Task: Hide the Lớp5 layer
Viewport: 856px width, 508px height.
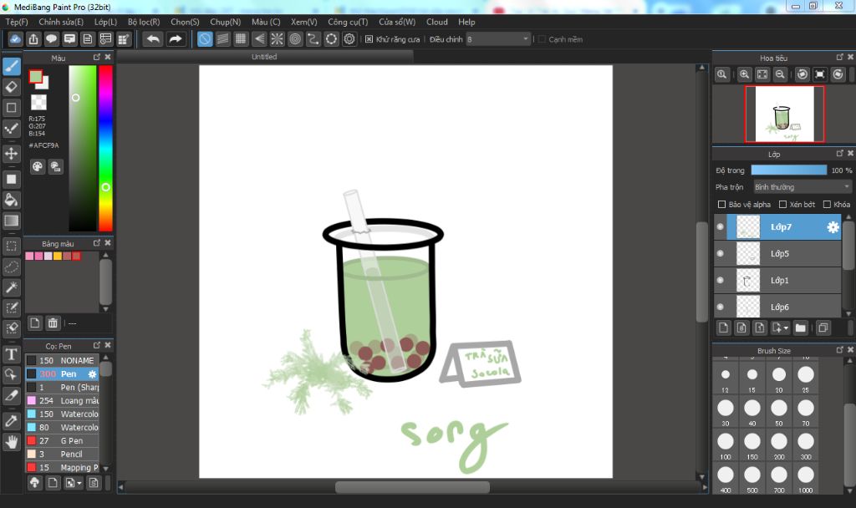Action: click(720, 253)
